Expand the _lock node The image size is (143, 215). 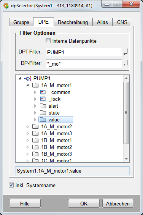click(35, 99)
